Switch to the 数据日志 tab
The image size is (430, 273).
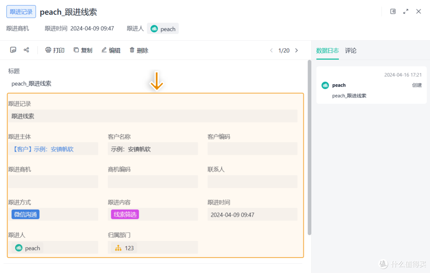pyautogui.click(x=327, y=50)
